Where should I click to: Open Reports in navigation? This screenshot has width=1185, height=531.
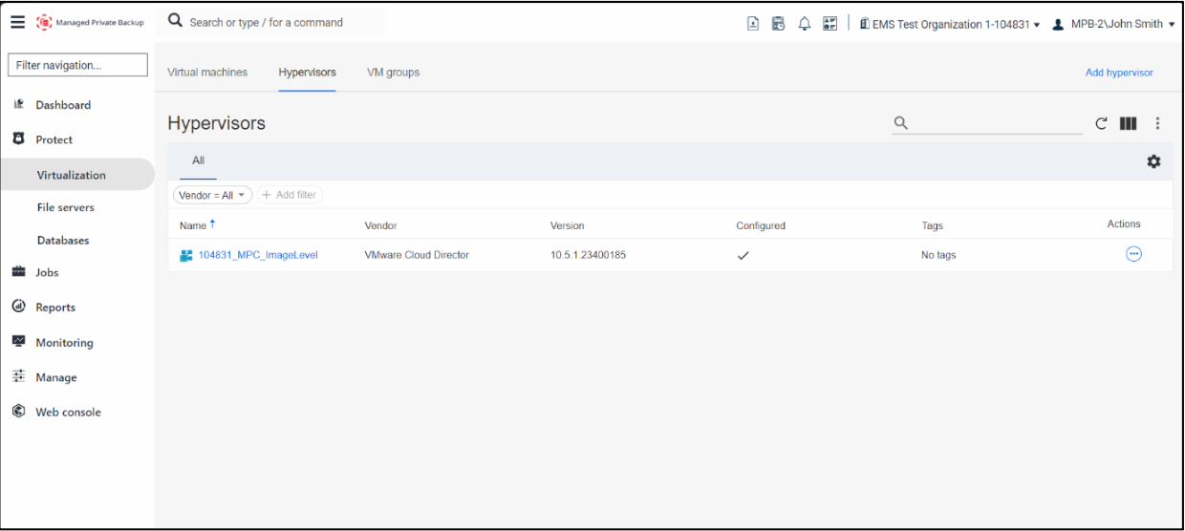[x=55, y=308]
